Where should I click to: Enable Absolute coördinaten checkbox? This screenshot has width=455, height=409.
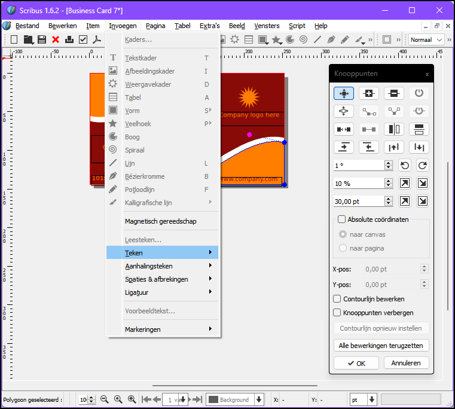coord(342,219)
